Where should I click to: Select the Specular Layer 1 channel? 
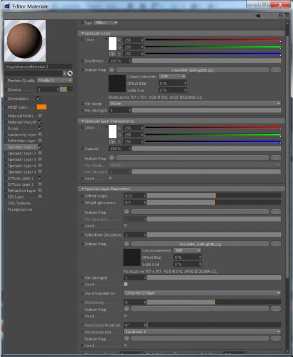(x=21, y=147)
